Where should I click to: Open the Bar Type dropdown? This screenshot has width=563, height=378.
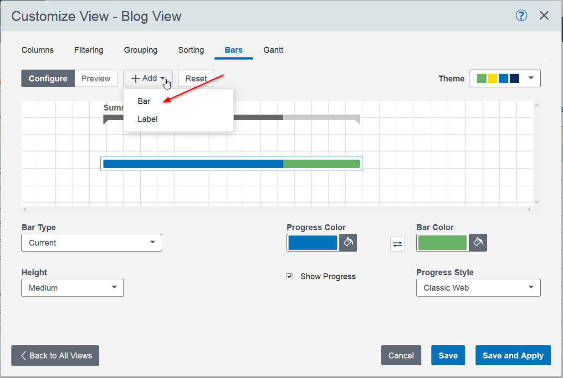92,242
